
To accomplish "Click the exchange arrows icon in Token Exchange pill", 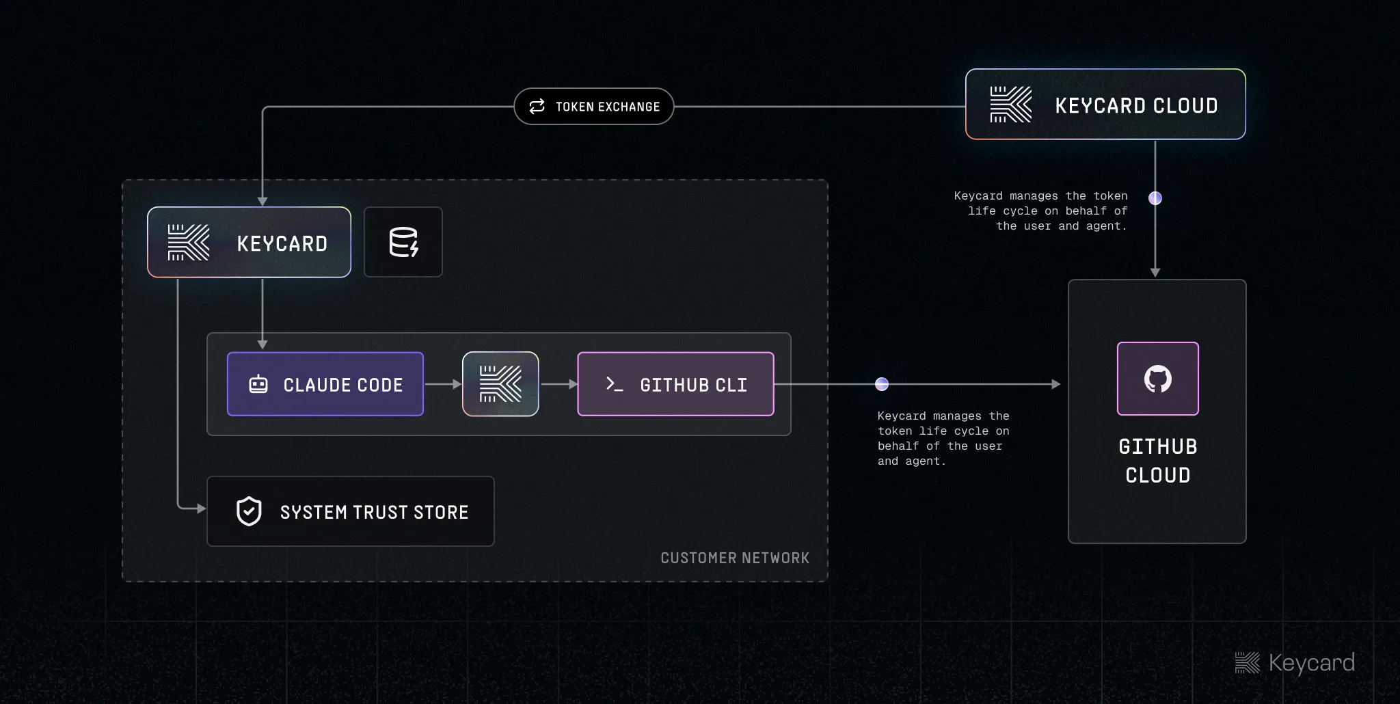I will click(x=537, y=107).
